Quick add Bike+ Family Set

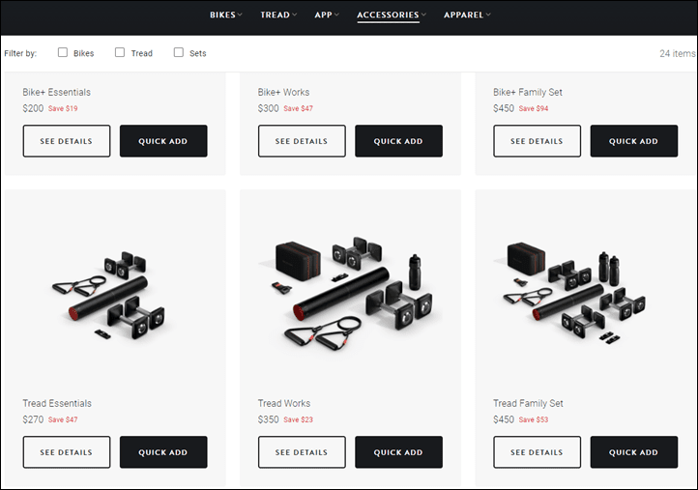(634, 141)
